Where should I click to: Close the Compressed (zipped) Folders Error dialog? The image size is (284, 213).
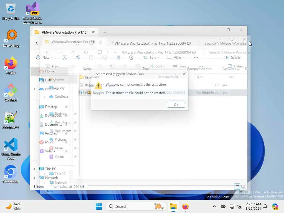pyautogui.click(x=184, y=74)
